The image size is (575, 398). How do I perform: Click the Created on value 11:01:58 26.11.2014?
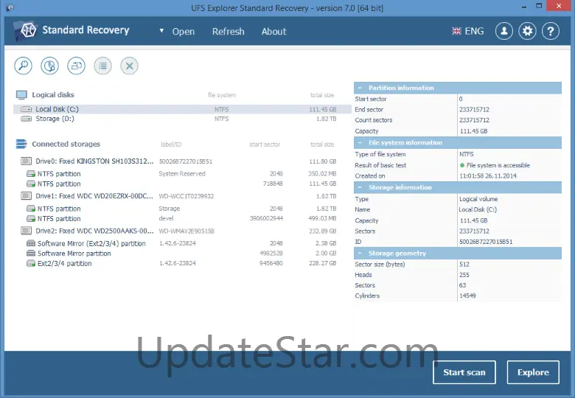(x=488, y=176)
